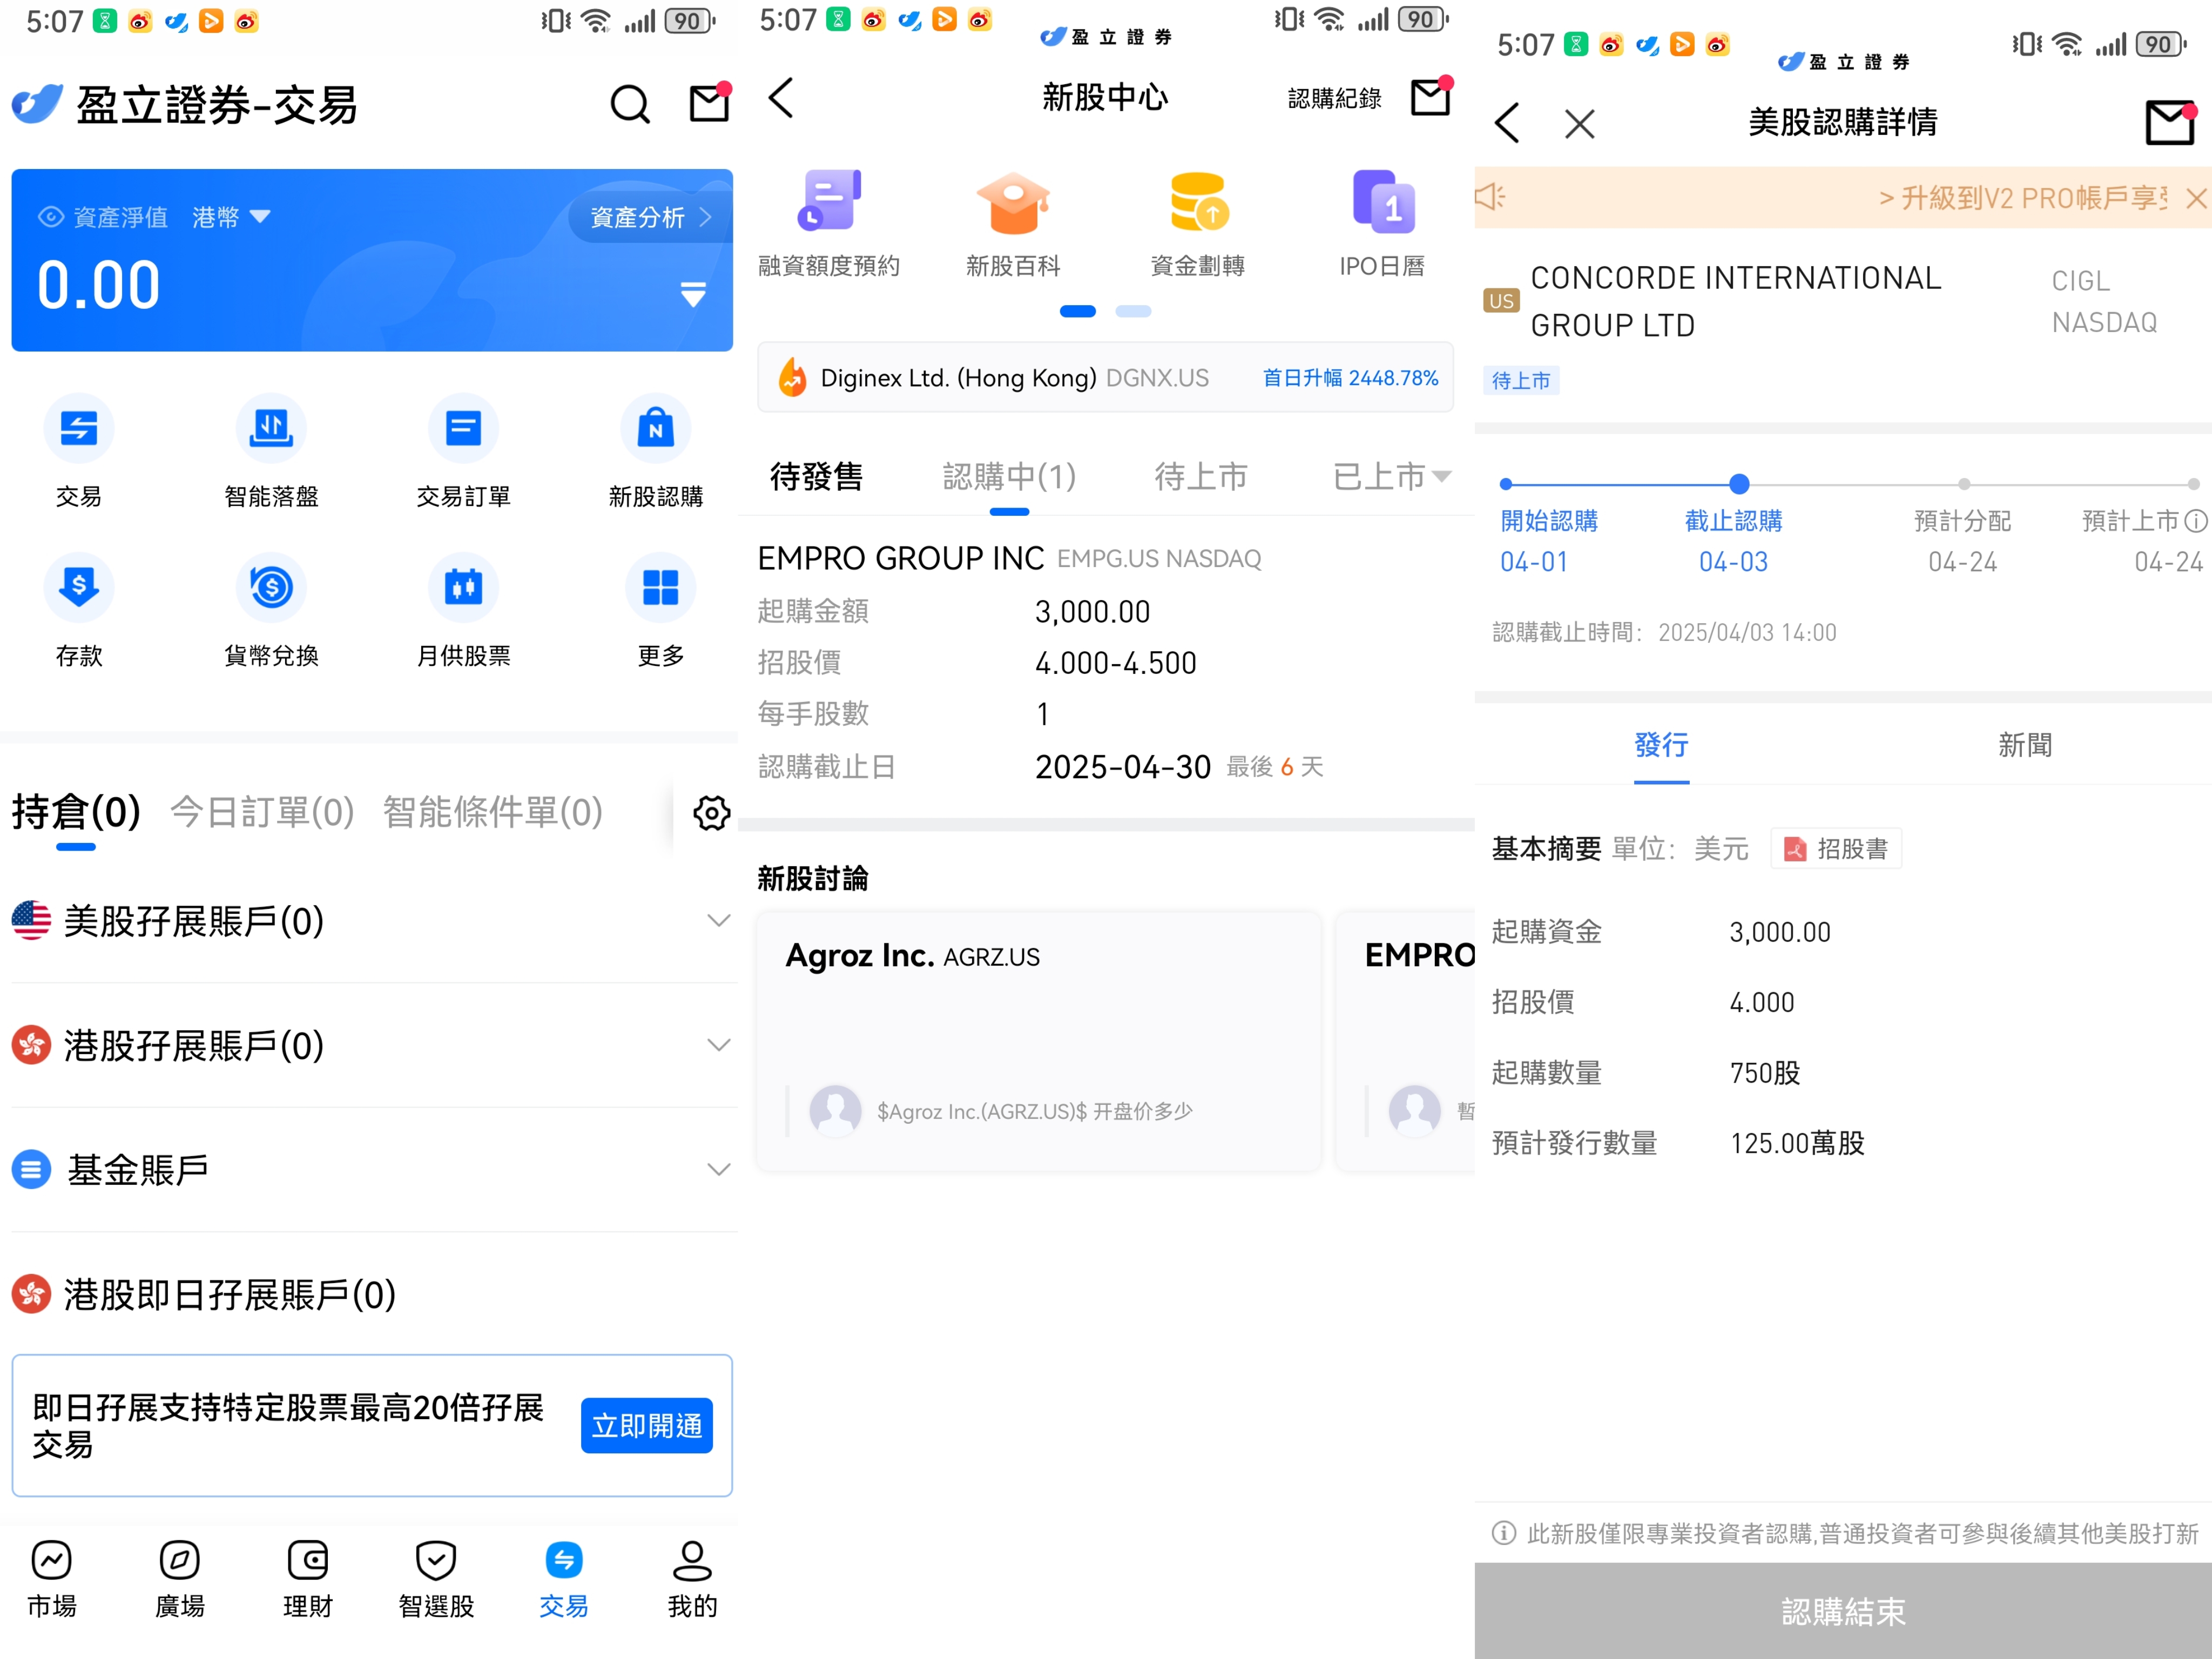Image resolution: width=2212 pixels, height=1659 pixels.
Task: Tap 預計上市 info icon
Action: (2196, 521)
